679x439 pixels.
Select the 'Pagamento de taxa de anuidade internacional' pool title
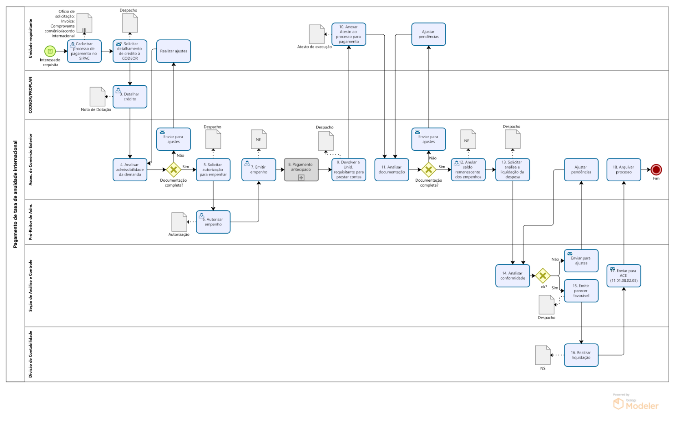15,194
